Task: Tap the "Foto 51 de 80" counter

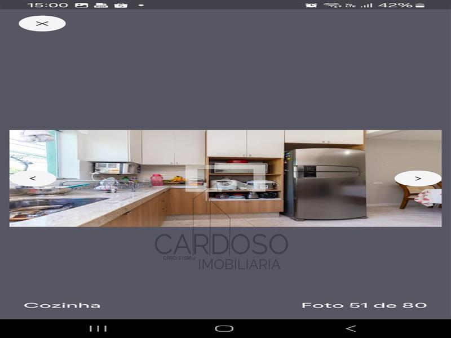Action: [x=364, y=305]
